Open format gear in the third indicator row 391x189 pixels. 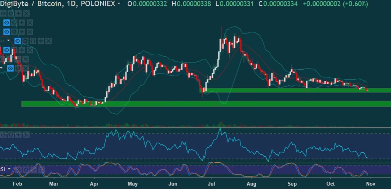click(x=14, y=32)
